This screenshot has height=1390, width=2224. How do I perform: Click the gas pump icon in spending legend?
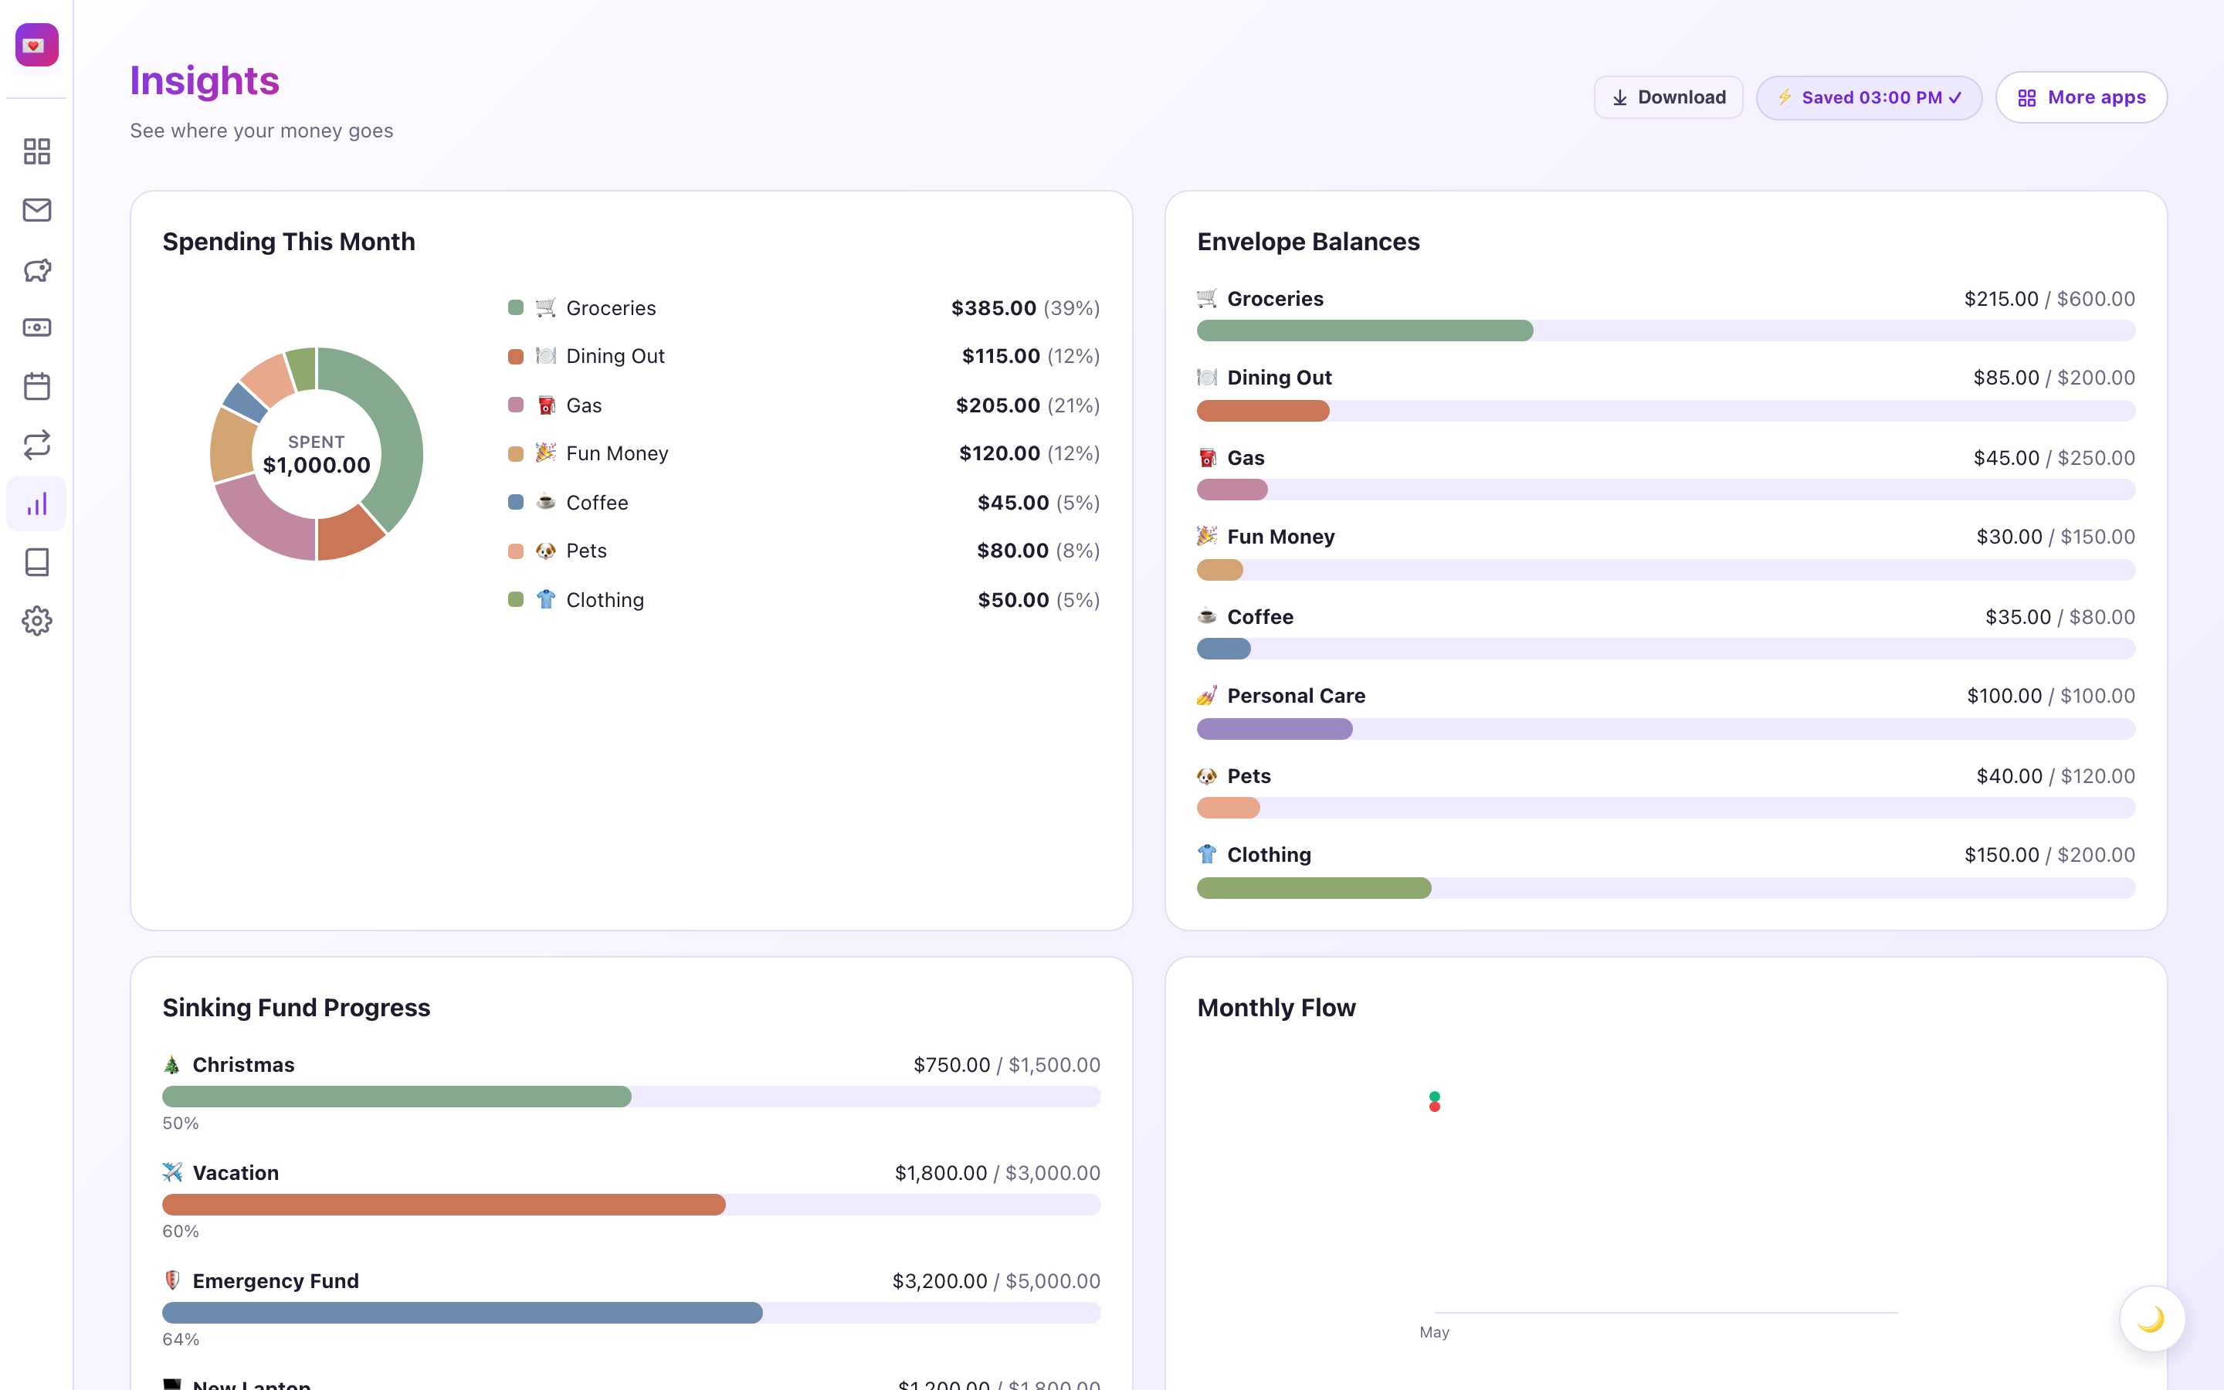[546, 405]
